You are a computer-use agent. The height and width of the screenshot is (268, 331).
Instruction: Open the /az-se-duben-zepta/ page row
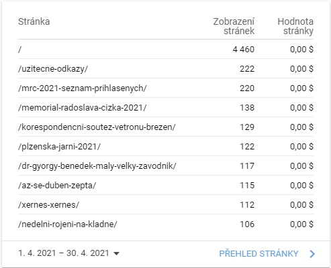point(166,185)
